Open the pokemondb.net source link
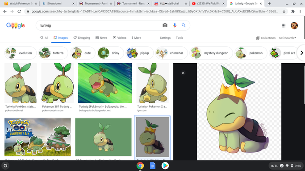Viewport: 305px width, 171px height. pyautogui.click(x=14, y=110)
